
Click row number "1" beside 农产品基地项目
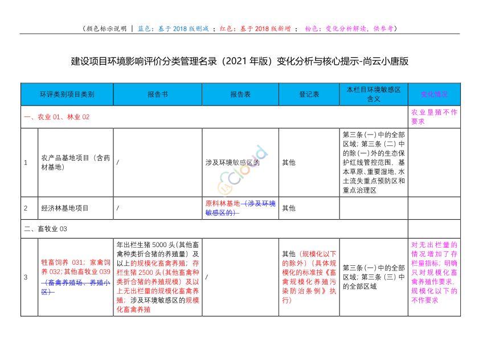click(x=26, y=162)
